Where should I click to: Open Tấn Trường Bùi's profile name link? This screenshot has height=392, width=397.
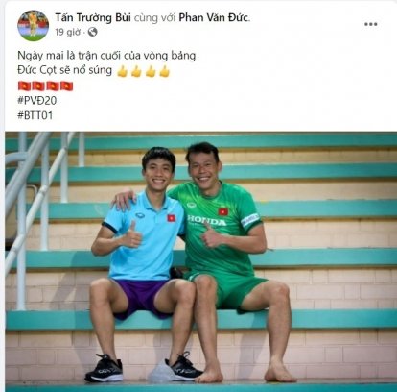(x=93, y=17)
